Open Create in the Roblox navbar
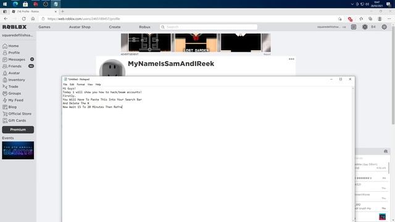This screenshot has height=222, width=395. [115, 27]
